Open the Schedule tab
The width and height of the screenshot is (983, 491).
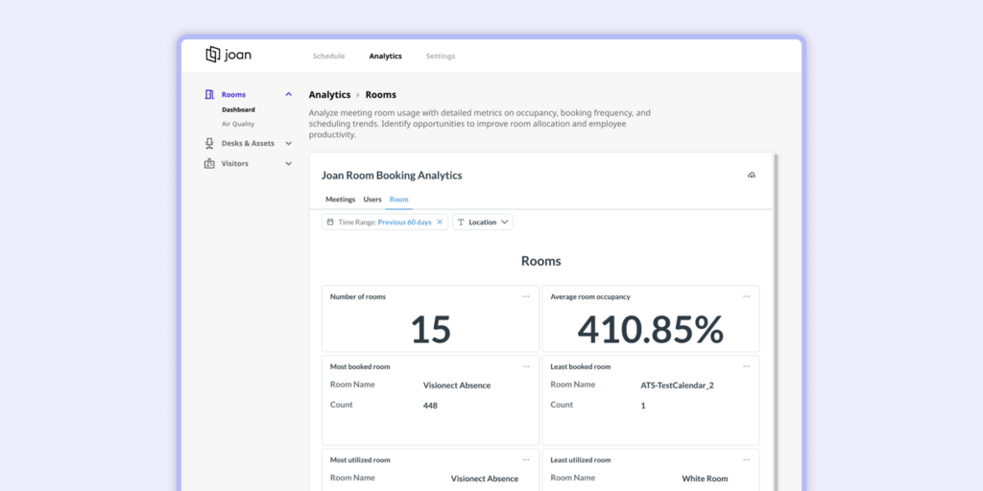pos(328,57)
